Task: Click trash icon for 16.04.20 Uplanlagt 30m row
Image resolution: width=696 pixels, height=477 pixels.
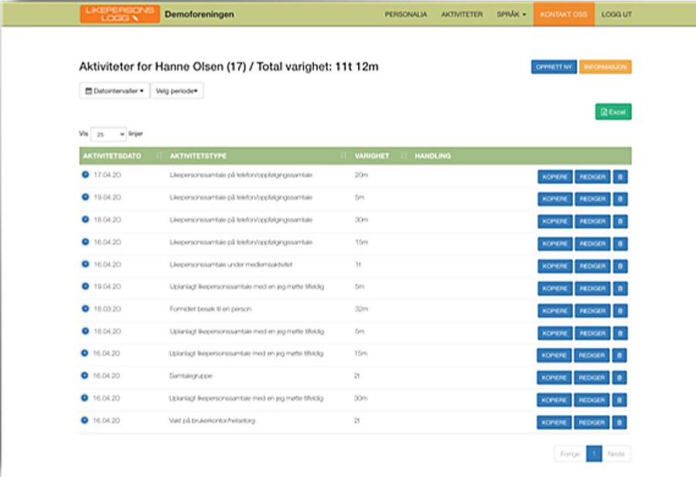Action: (x=619, y=400)
